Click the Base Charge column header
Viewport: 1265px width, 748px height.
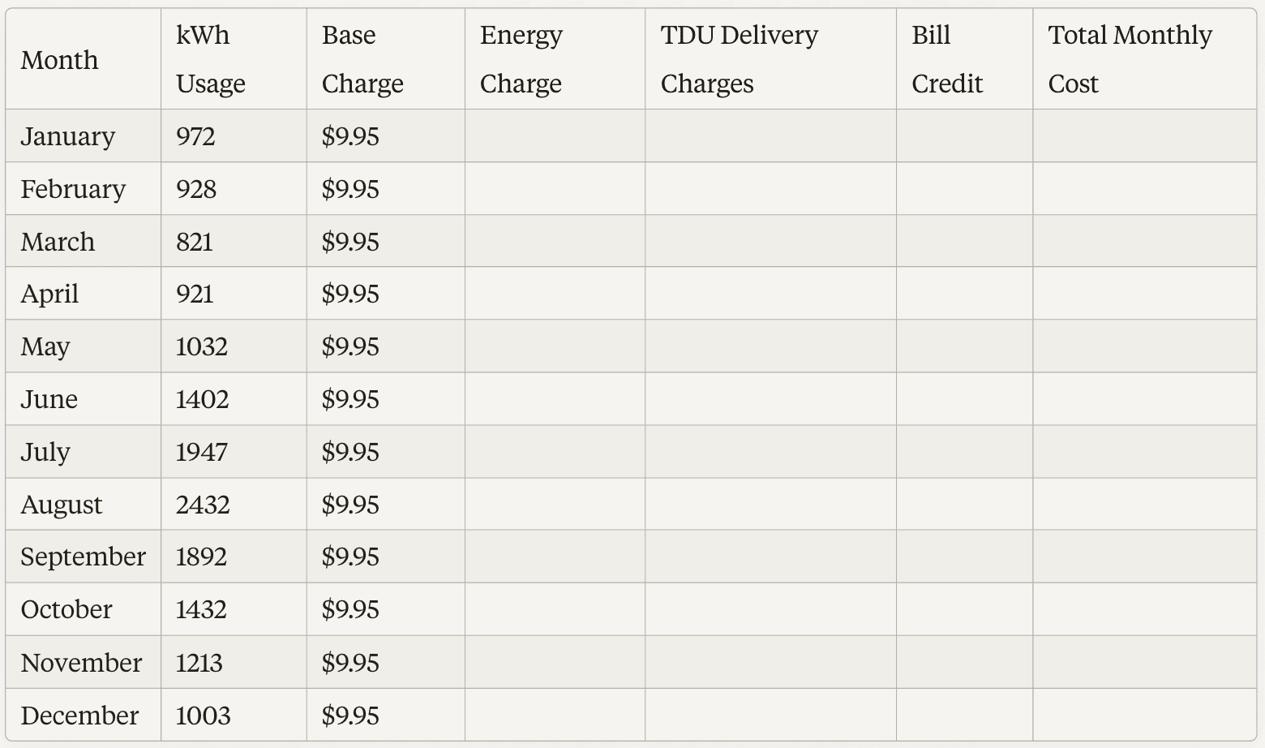pyautogui.click(x=362, y=60)
